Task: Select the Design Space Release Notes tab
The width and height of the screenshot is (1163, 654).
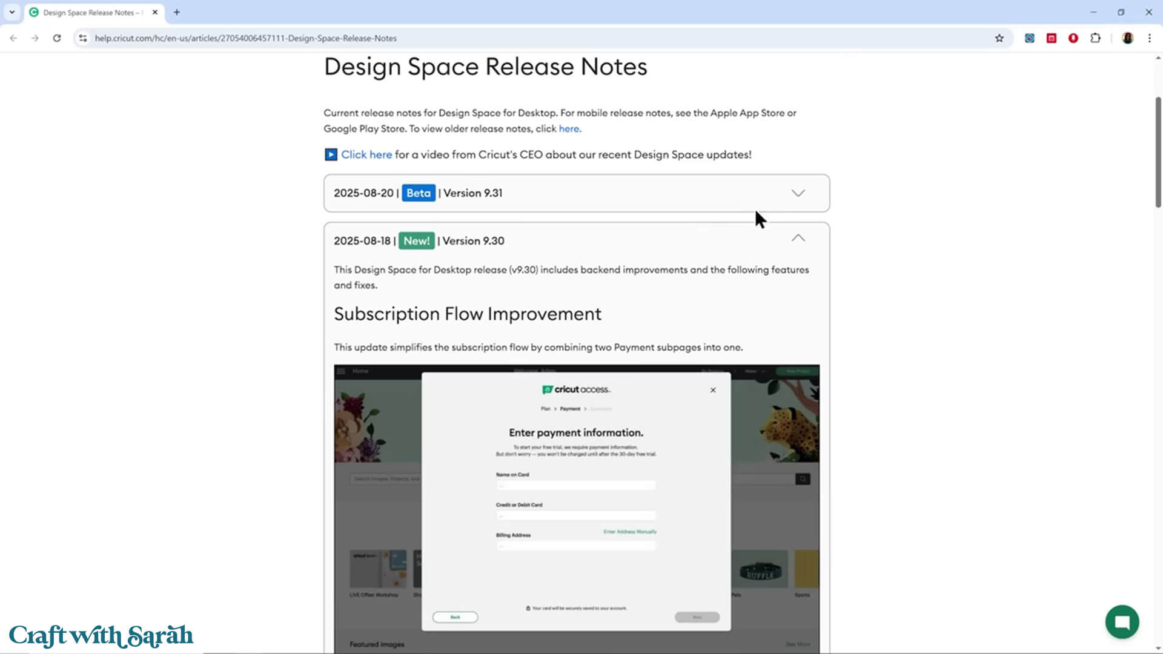Action: (x=91, y=12)
